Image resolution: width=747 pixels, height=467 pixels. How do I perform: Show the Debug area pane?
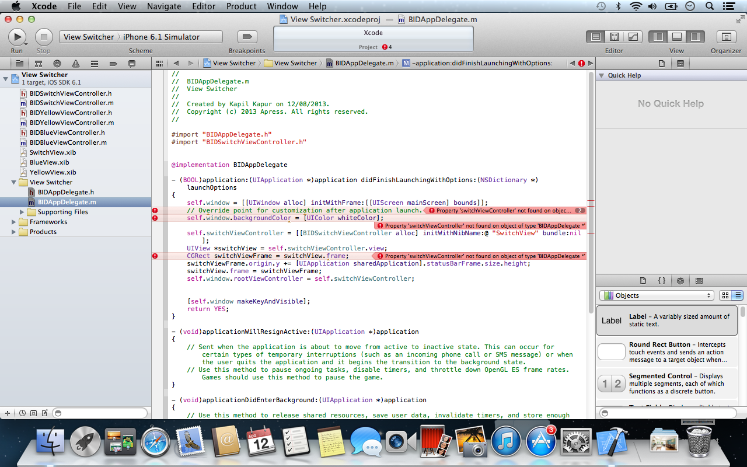[x=677, y=37]
